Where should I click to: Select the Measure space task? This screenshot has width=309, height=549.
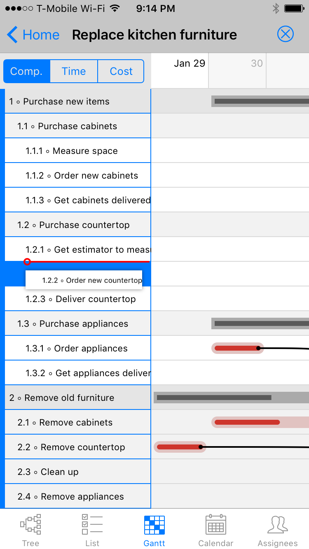[x=85, y=151]
